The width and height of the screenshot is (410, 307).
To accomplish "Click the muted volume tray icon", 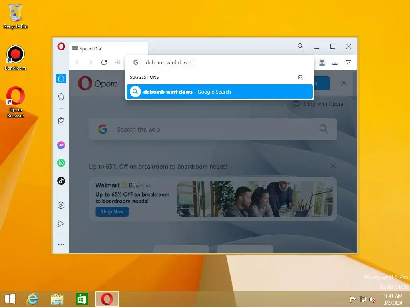I will 372,299.
